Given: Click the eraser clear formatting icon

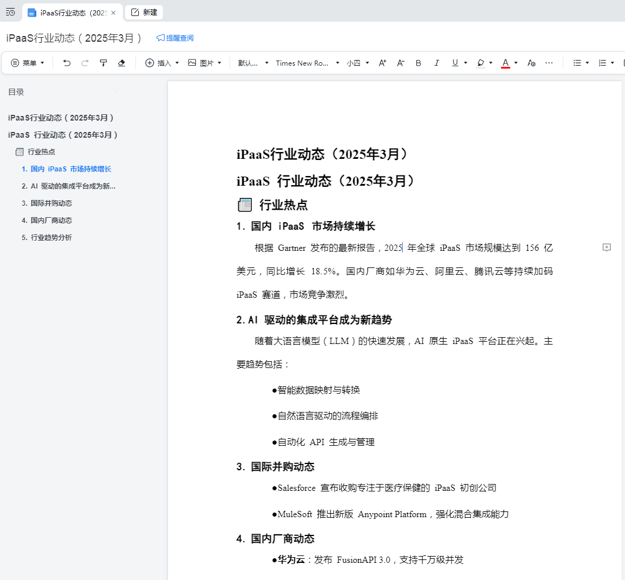Looking at the screenshot, I should [x=121, y=63].
